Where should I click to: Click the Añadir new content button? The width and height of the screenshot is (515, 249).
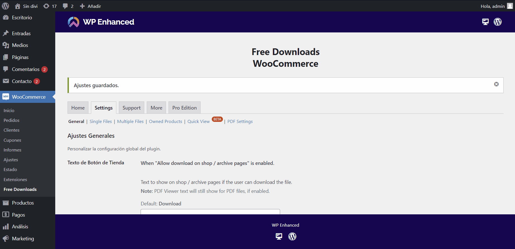90,6
